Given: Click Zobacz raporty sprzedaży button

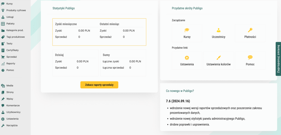Looking at the screenshot, I should [99, 85].
